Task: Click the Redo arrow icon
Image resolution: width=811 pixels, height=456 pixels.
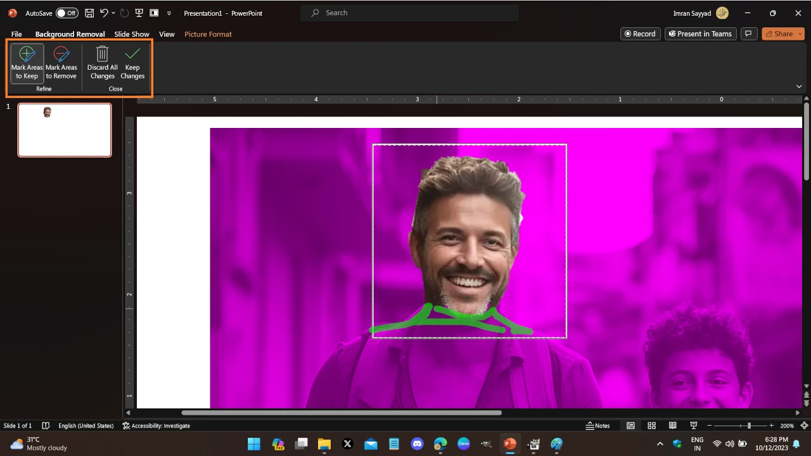Action: (x=124, y=13)
